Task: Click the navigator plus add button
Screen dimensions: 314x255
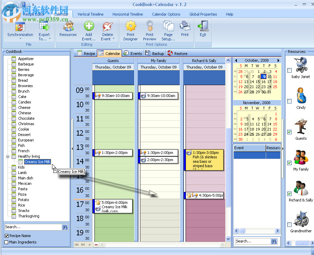Action: coord(90,244)
